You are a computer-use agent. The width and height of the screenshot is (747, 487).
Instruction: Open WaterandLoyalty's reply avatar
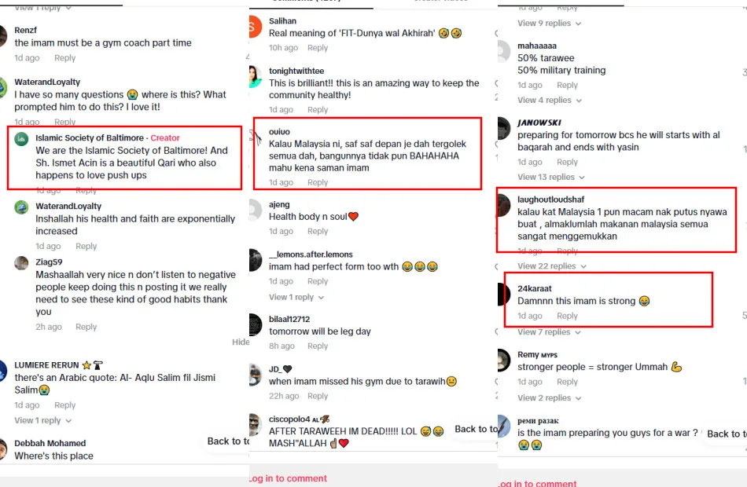click(x=21, y=207)
